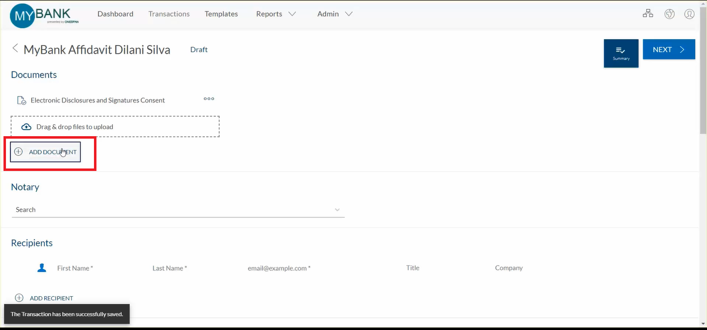Switch to the Dashboard menu item
Image resolution: width=707 pixels, height=330 pixels.
[115, 14]
